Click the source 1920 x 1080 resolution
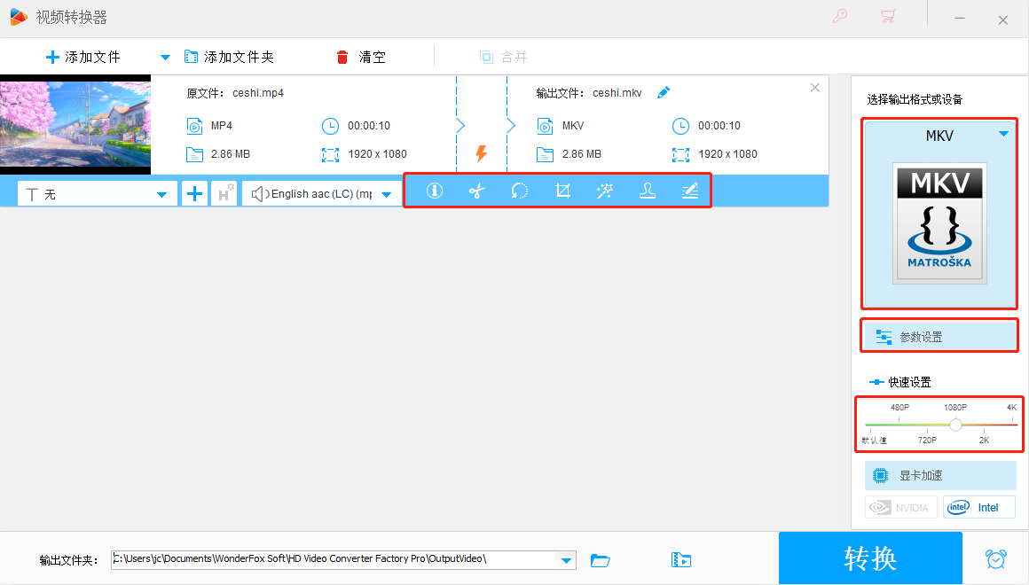The width and height of the screenshot is (1029, 585). pos(377,154)
